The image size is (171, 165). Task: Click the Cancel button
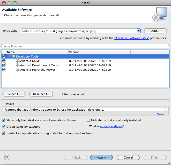pos(128,157)
